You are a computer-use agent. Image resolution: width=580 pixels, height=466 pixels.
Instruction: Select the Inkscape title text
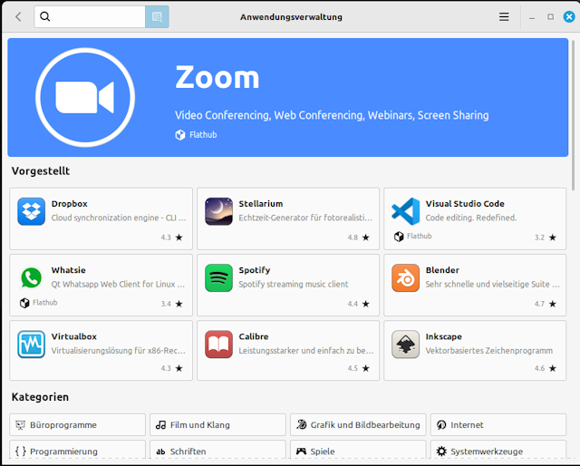[x=444, y=337]
